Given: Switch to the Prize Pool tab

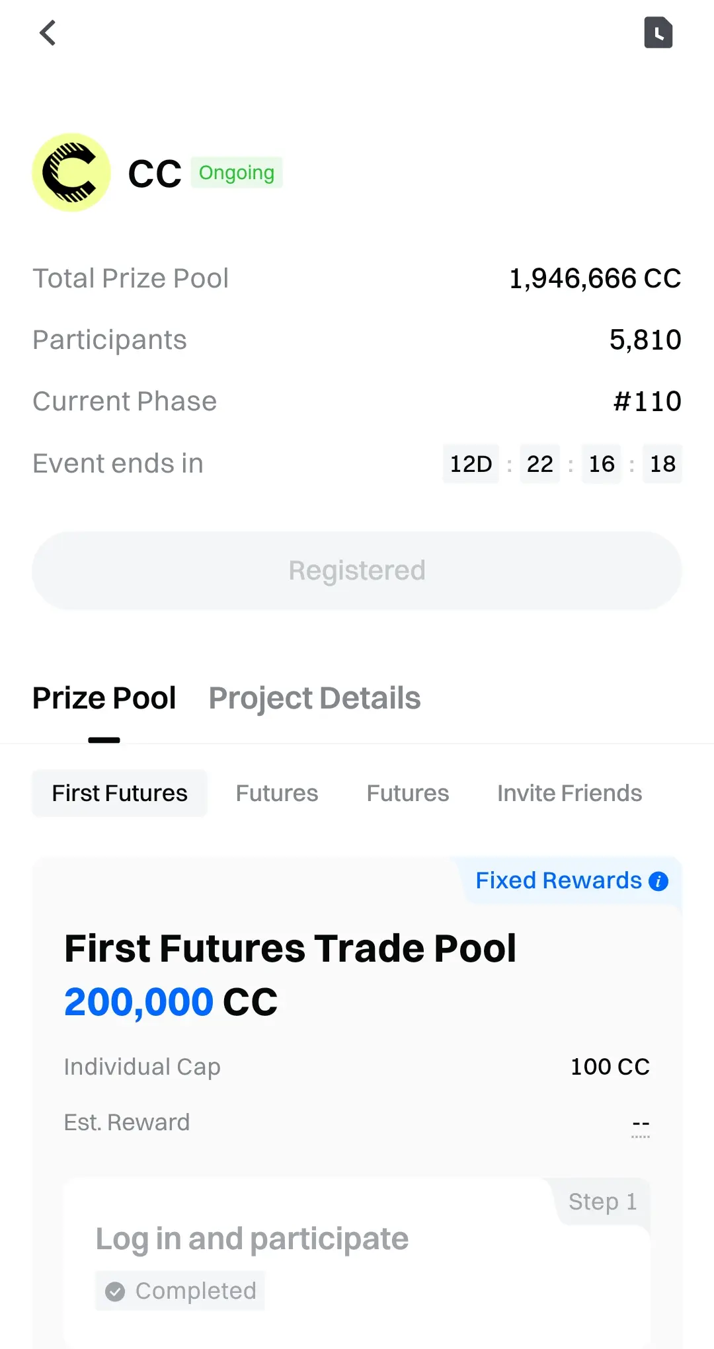Looking at the screenshot, I should [104, 699].
